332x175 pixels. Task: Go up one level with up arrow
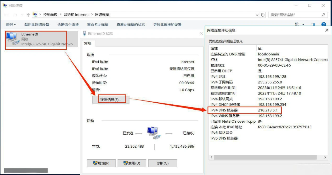(28, 15)
